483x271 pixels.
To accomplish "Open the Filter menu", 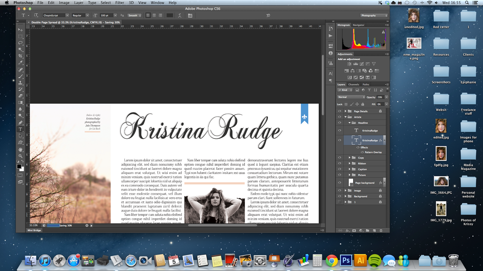I will click(x=120, y=3).
